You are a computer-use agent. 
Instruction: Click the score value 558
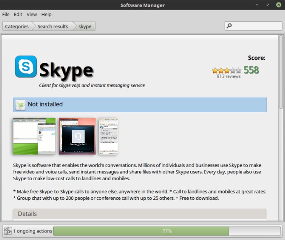[x=251, y=70]
